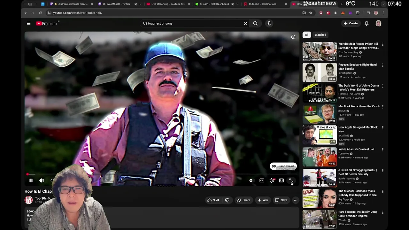Open options for How Apple Designed MacBook Neo

pos(383,128)
